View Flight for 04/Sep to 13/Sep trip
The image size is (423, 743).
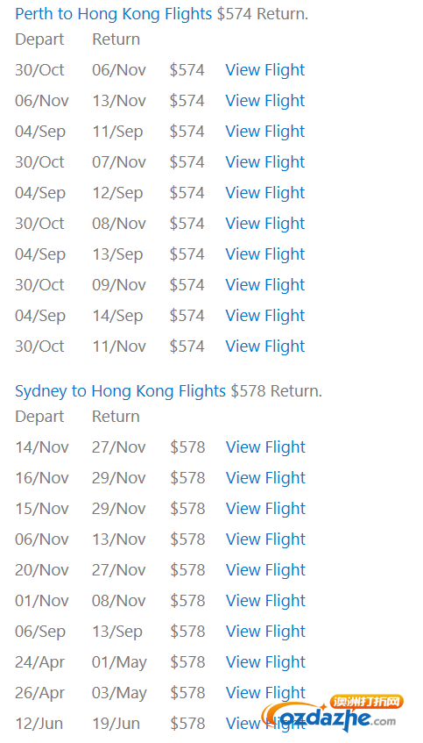(x=265, y=254)
